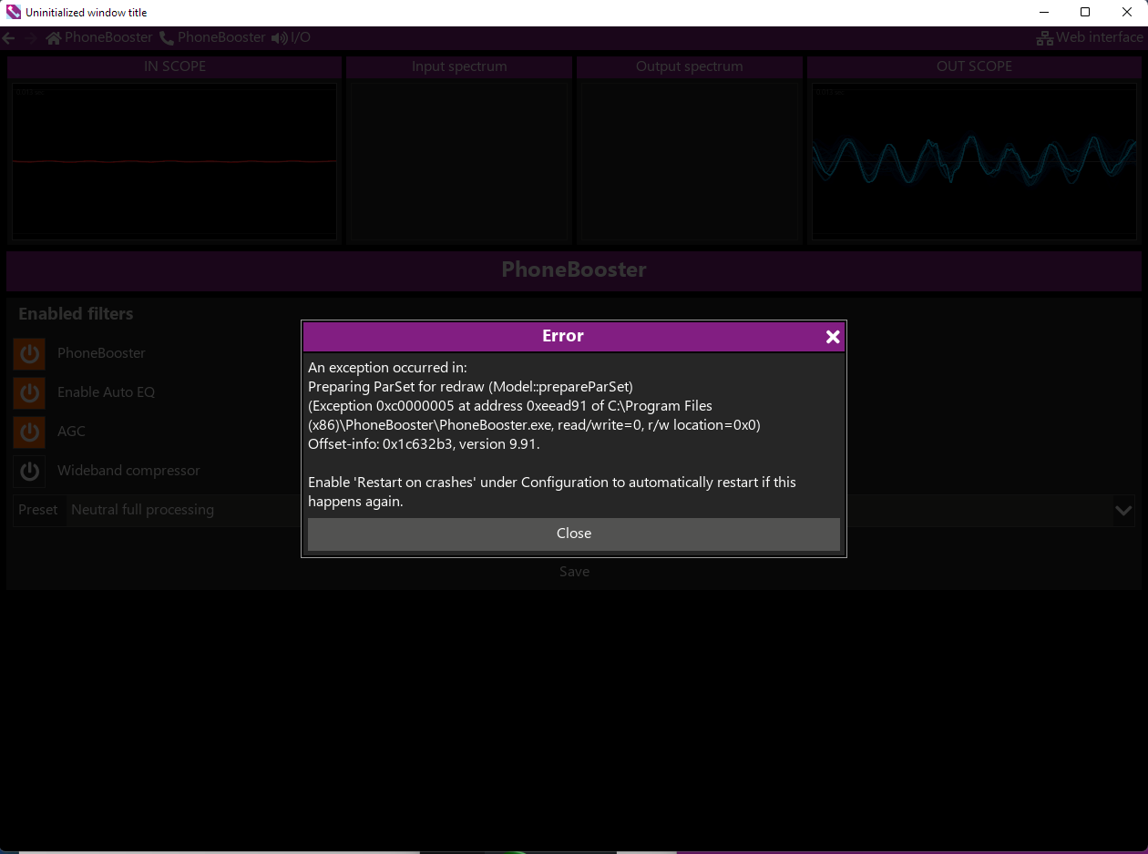This screenshot has height=854, width=1148.
Task: Click the OUT SCOPE waveform display
Action: pyautogui.click(x=974, y=161)
